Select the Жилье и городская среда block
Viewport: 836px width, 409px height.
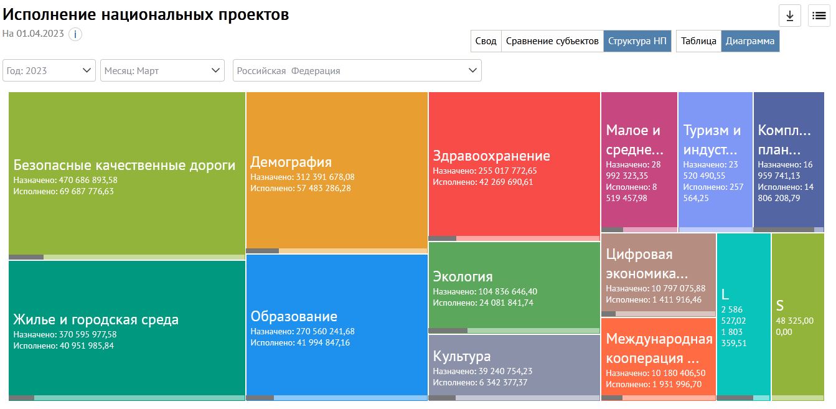(127, 329)
